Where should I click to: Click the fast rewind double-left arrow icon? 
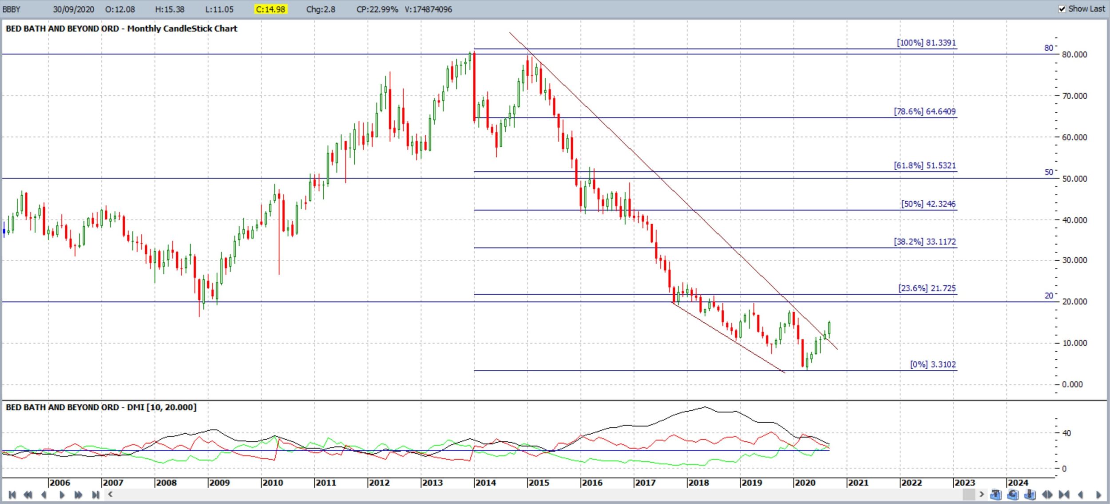point(28,495)
